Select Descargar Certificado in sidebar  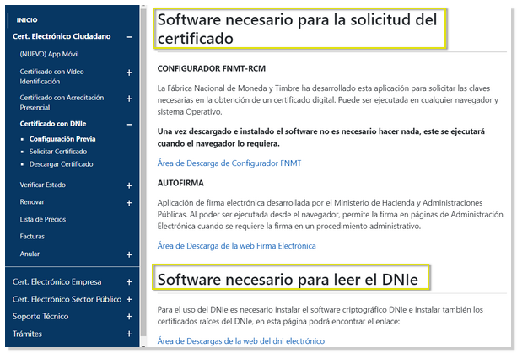(x=61, y=164)
